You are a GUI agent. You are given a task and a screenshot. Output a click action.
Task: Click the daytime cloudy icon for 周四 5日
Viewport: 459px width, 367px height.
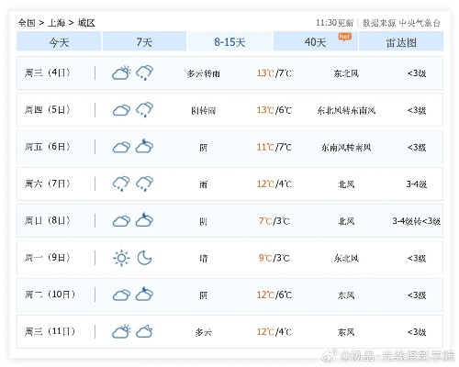(121, 110)
